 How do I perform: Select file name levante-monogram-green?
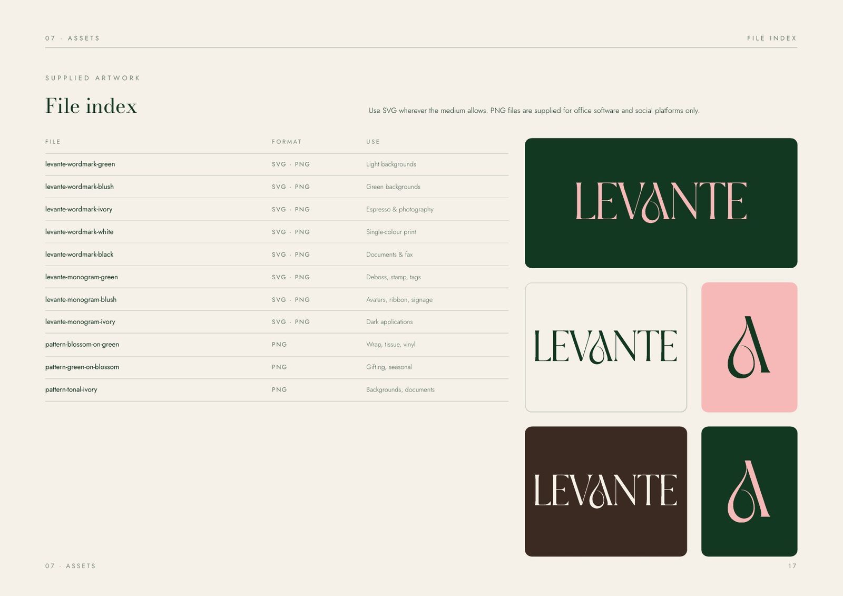click(x=82, y=277)
